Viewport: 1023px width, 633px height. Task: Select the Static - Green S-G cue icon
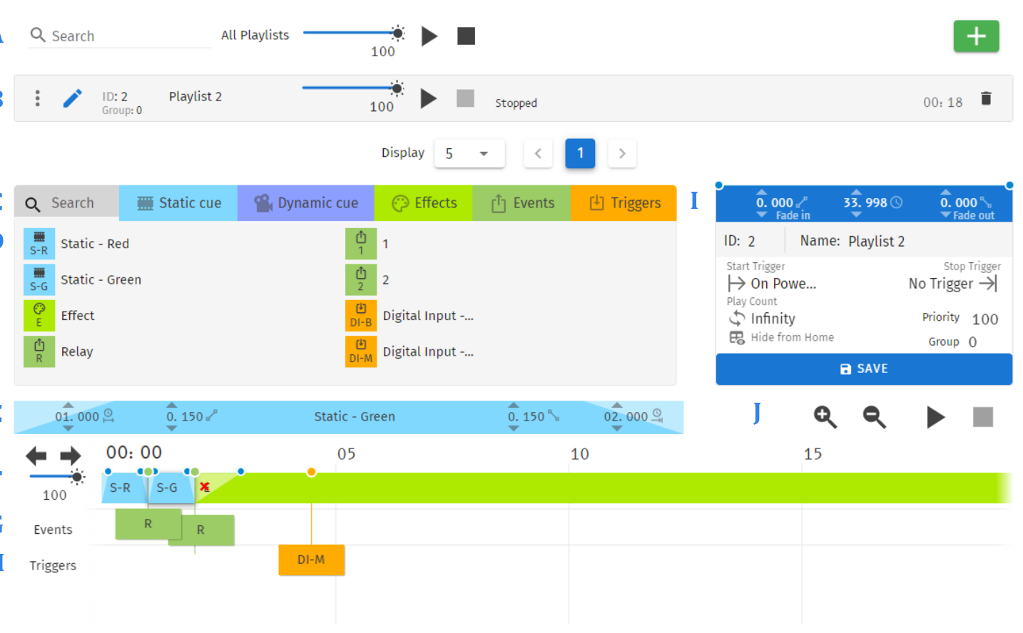39,279
